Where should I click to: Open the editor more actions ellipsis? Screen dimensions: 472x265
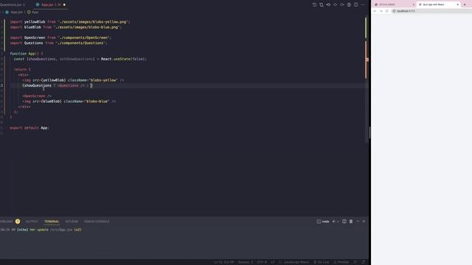pos(363,5)
